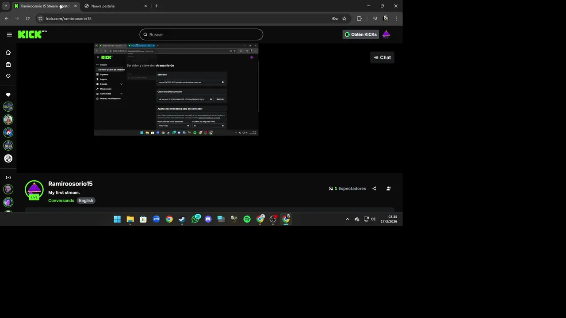Click the filled heart icon in sidebar
The width and height of the screenshot is (566, 318).
point(8,95)
